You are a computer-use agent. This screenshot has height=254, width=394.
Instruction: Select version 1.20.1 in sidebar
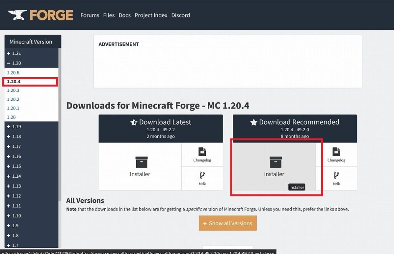(13, 108)
